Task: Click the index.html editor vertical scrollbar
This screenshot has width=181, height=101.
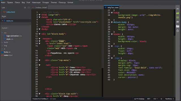Action: 102,82
